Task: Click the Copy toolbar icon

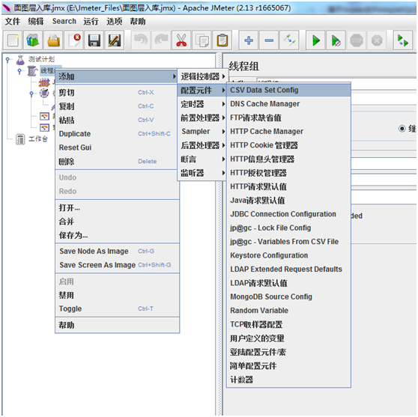Action: click(x=202, y=40)
